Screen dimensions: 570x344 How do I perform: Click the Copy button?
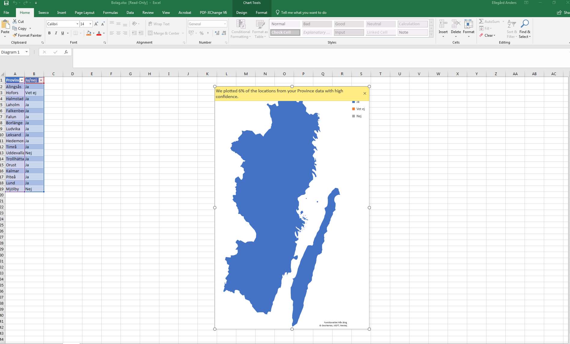pyautogui.click(x=20, y=28)
